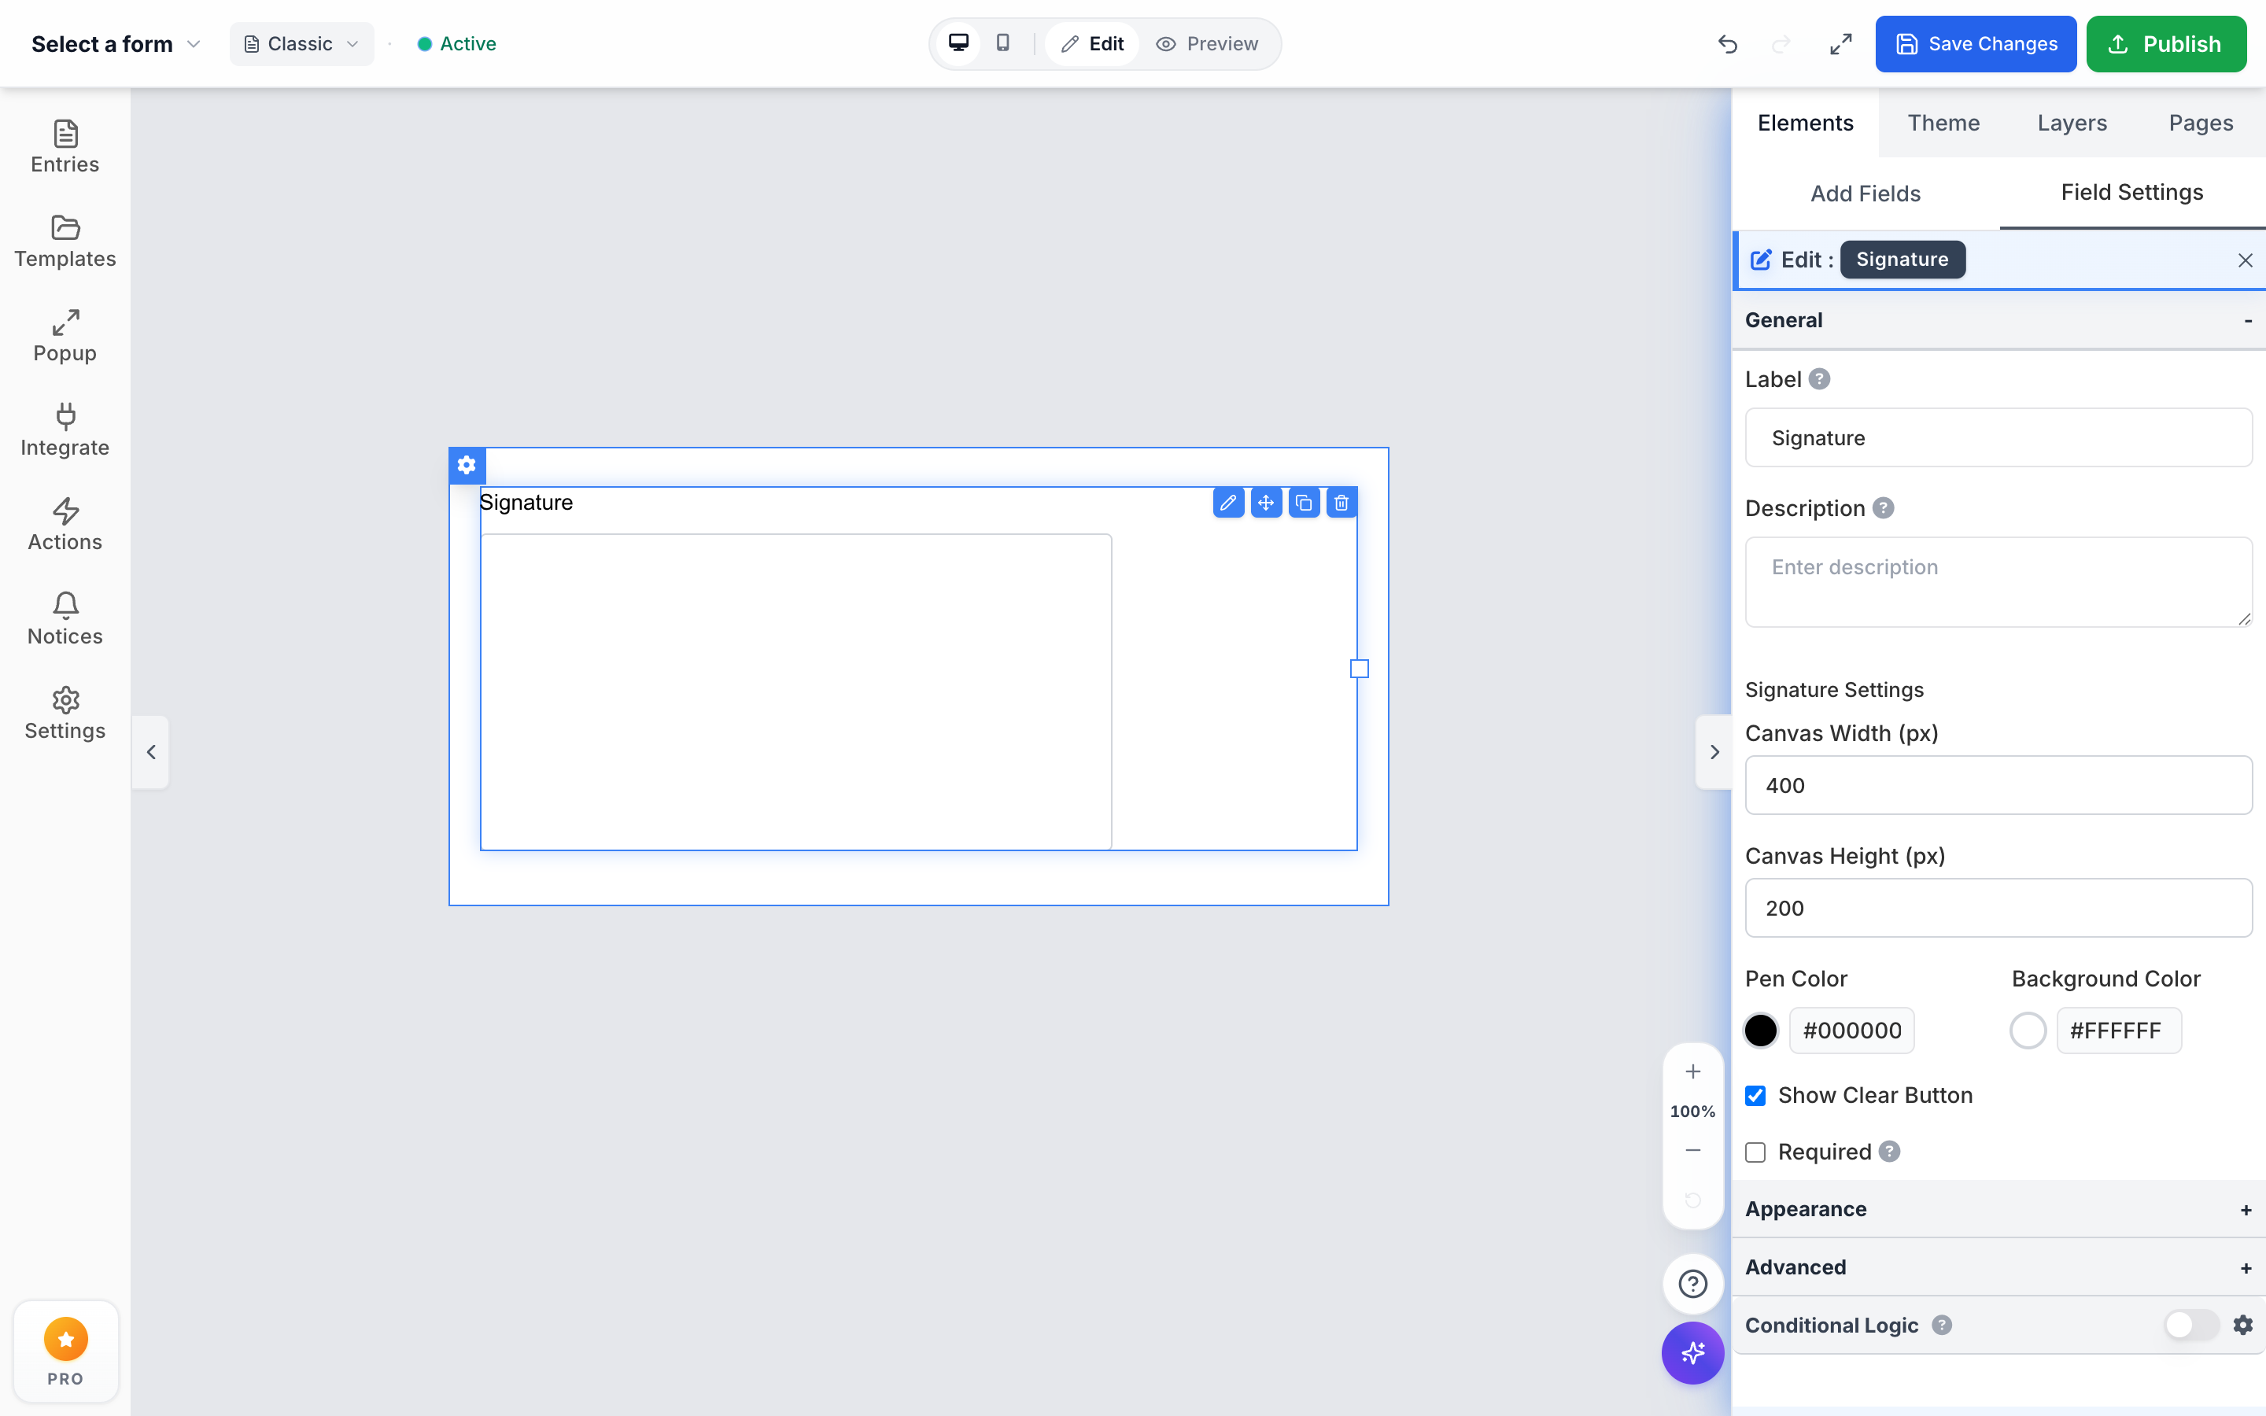Open form container gear settings on canvas
Image resolution: width=2266 pixels, height=1416 pixels.
[x=467, y=464]
